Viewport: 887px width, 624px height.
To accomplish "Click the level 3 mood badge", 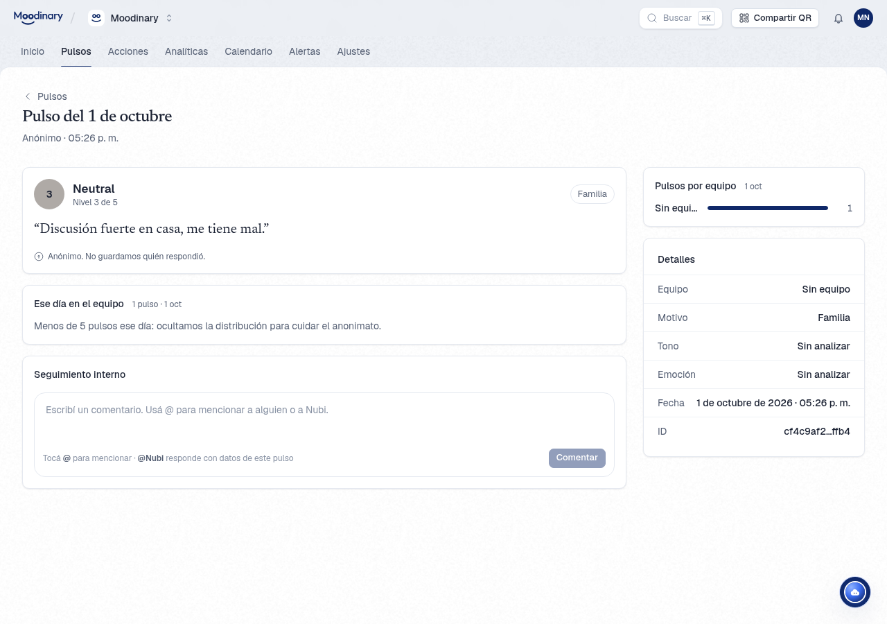I will click(x=49, y=194).
